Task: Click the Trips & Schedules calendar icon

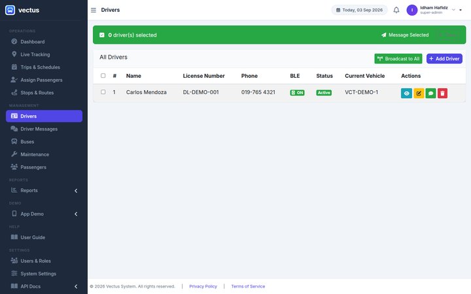Action: point(14,67)
